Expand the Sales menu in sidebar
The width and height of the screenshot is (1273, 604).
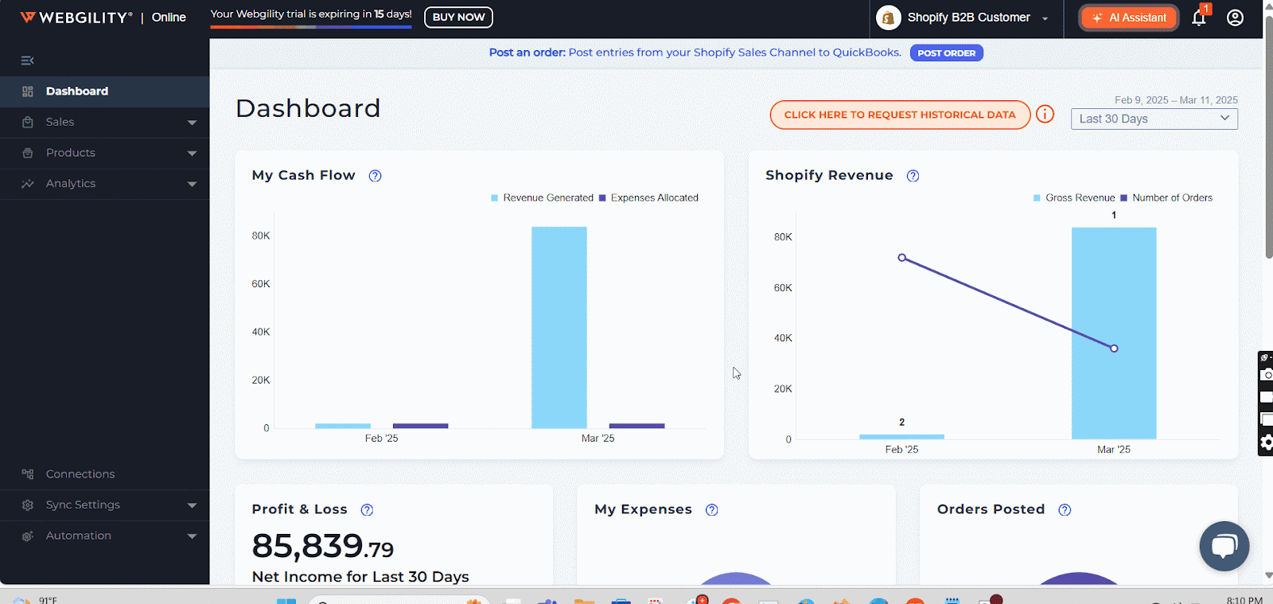click(104, 123)
